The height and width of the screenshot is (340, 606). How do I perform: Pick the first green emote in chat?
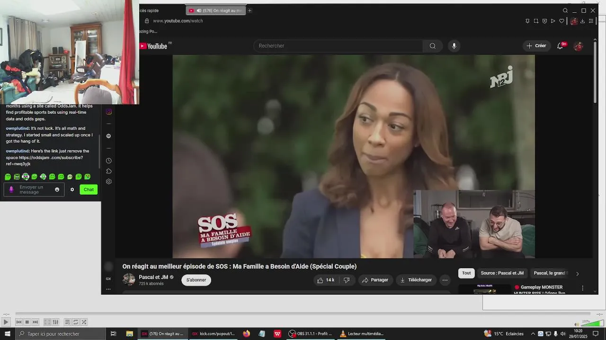(8, 177)
